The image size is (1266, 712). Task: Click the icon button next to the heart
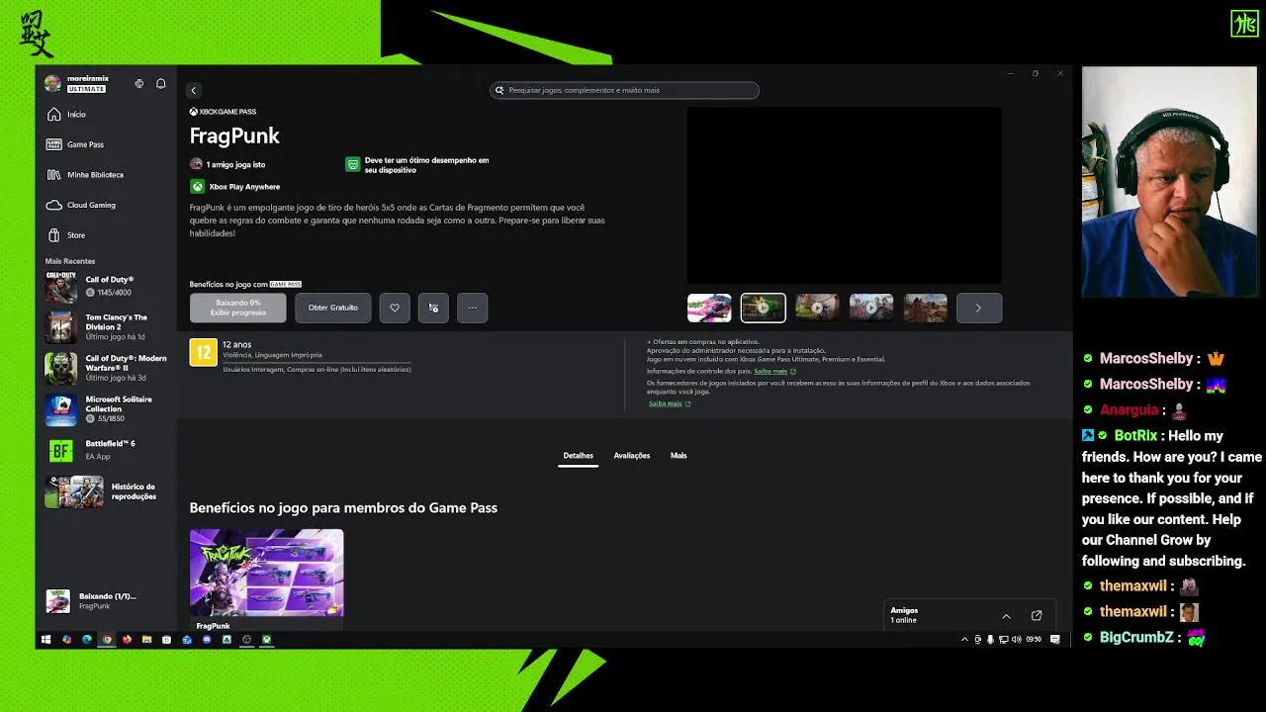click(x=433, y=308)
